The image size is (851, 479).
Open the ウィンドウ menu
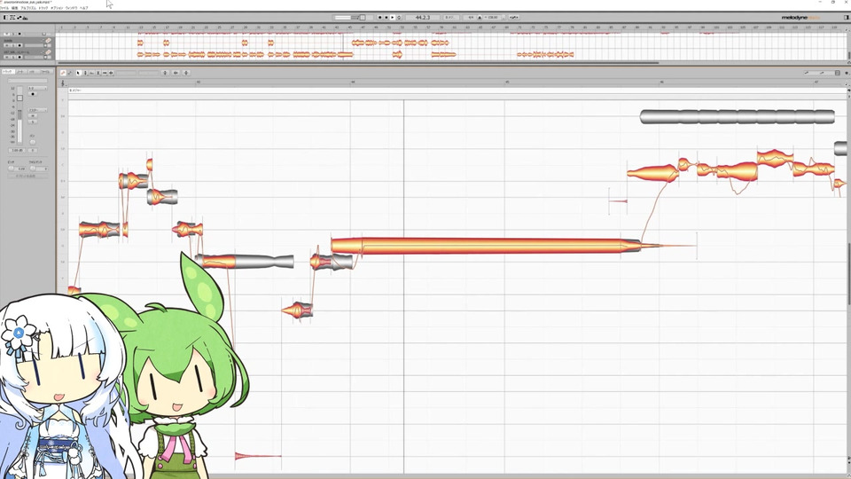click(x=71, y=8)
